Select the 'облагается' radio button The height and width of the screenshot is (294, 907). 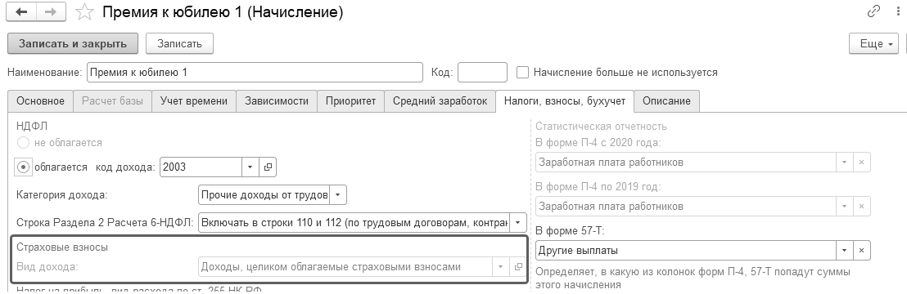click(23, 167)
